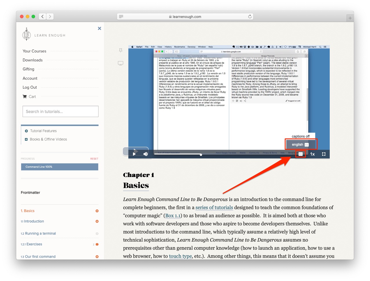Focus the Search in tutorials field
This screenshot has width=370, height=281.
60,112
